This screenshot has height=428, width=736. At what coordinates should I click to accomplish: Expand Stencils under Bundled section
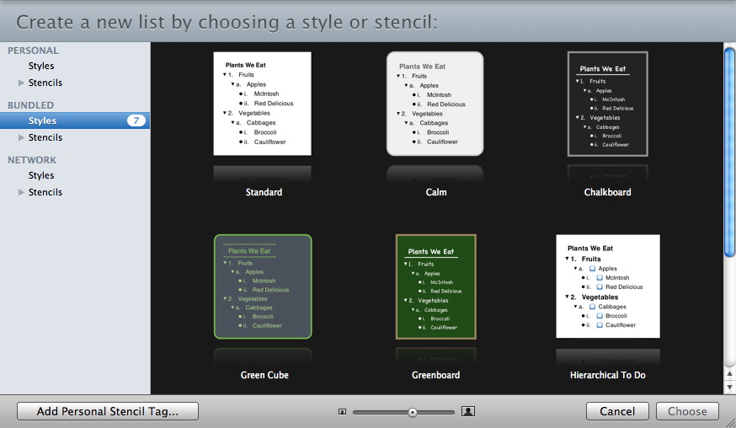click(22, 137)
